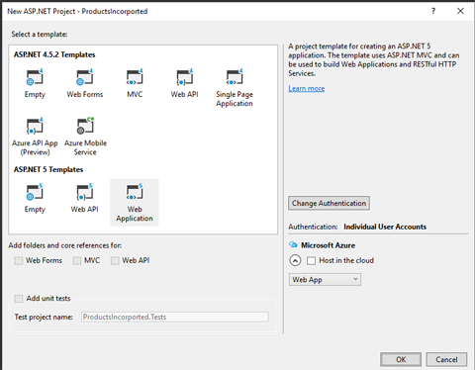Select the Web Forms template icon
This screenshot has width=475, height=370.
point(85,77)
